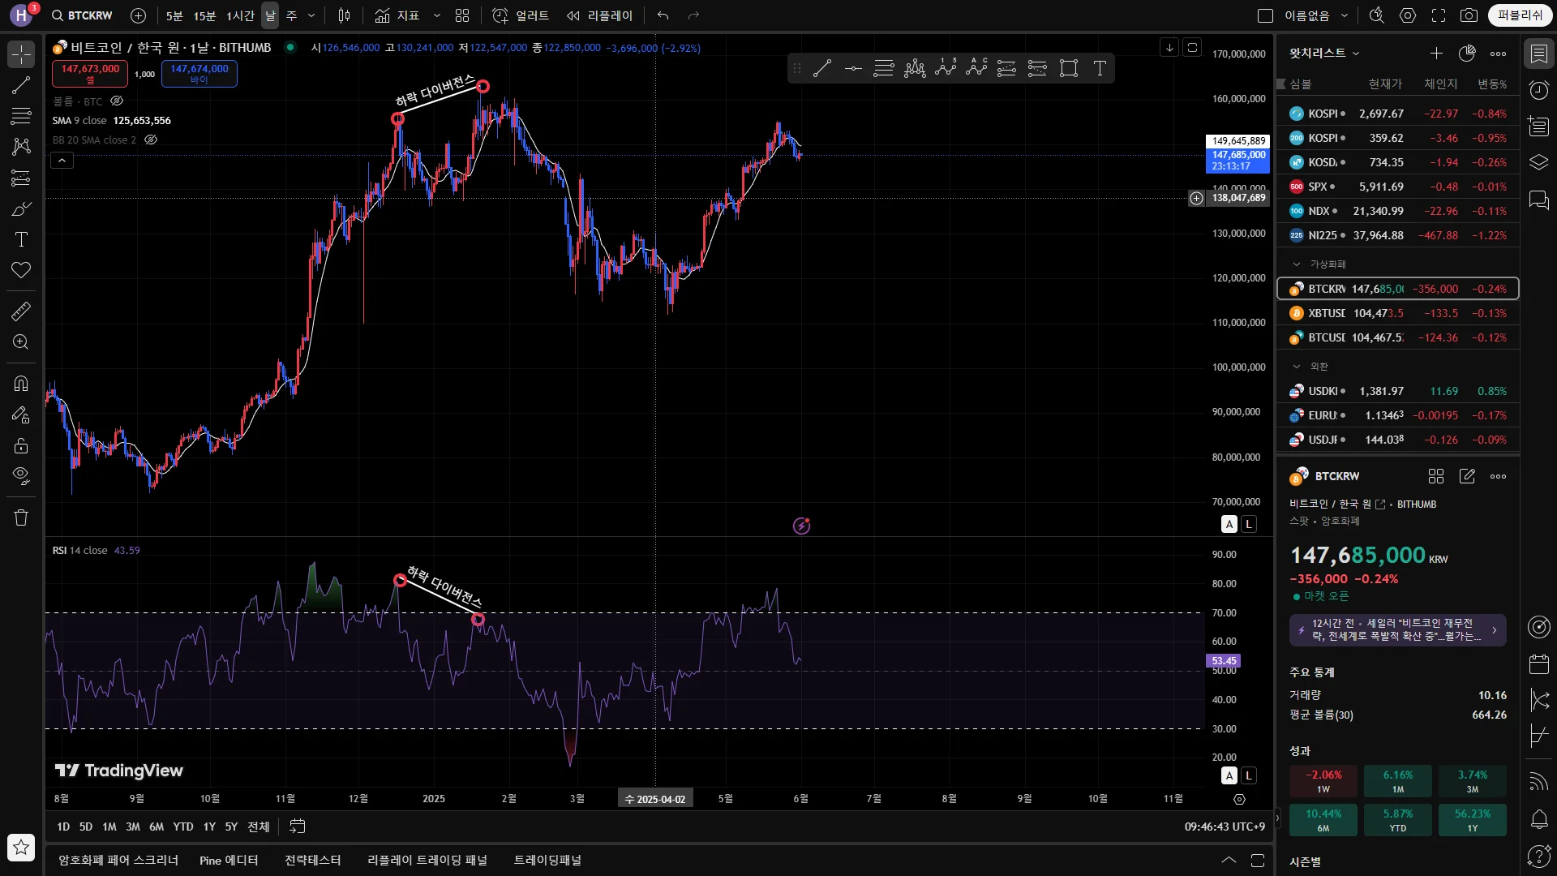The image size is (1557, 876).
Task: Open the measure ruler tool
Action: (21, 311)
